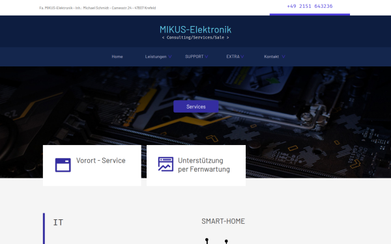Click the Services button on the hero image
391x244 pixels.
click(196, 107)
